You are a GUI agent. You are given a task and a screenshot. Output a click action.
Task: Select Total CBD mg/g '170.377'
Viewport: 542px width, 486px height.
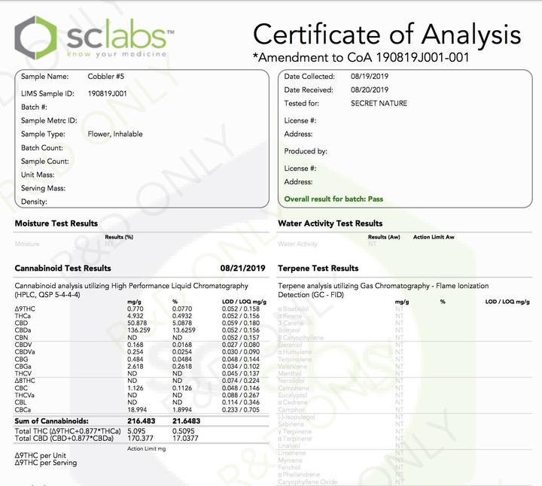(140, 439)
